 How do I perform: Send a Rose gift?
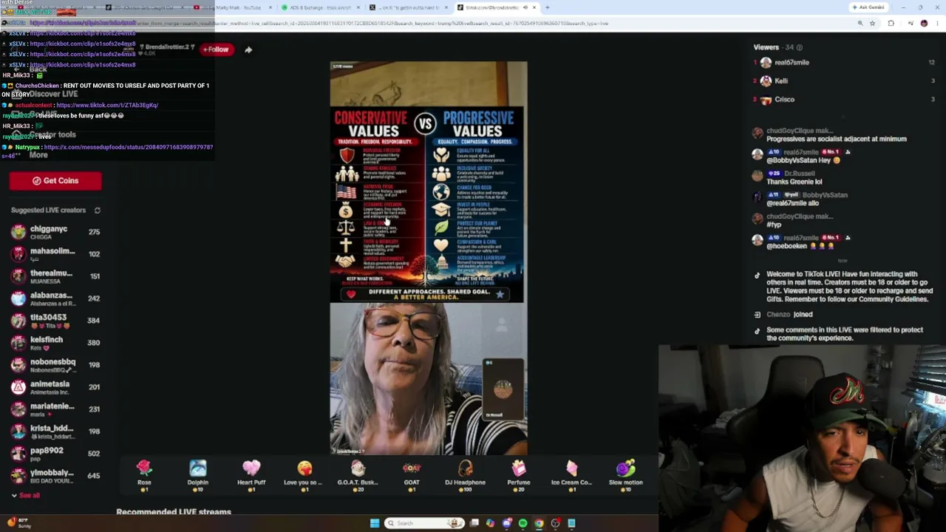point(144,474)
